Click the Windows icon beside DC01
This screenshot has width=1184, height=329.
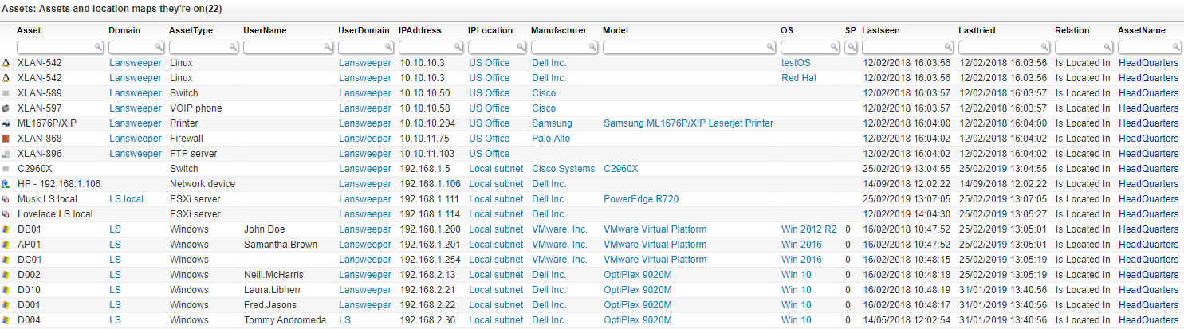click(6, 260)
